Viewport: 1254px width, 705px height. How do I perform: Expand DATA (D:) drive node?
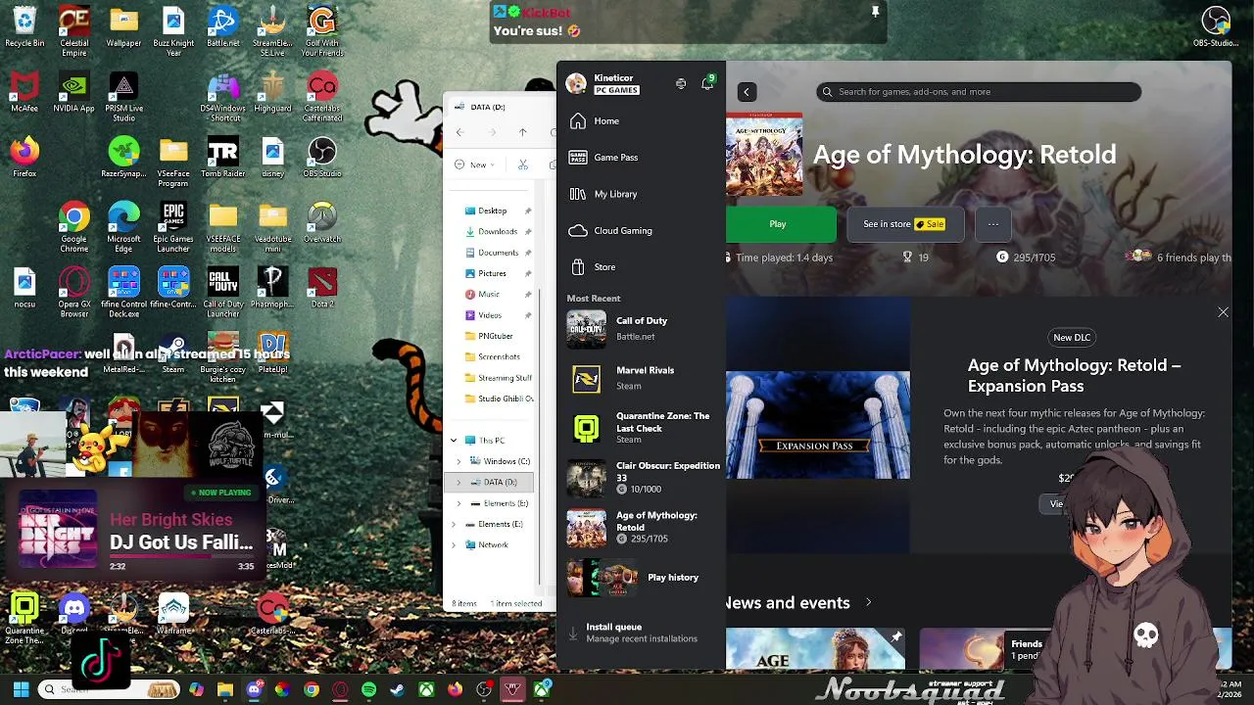pyautogui.click(x=458, y=483)
